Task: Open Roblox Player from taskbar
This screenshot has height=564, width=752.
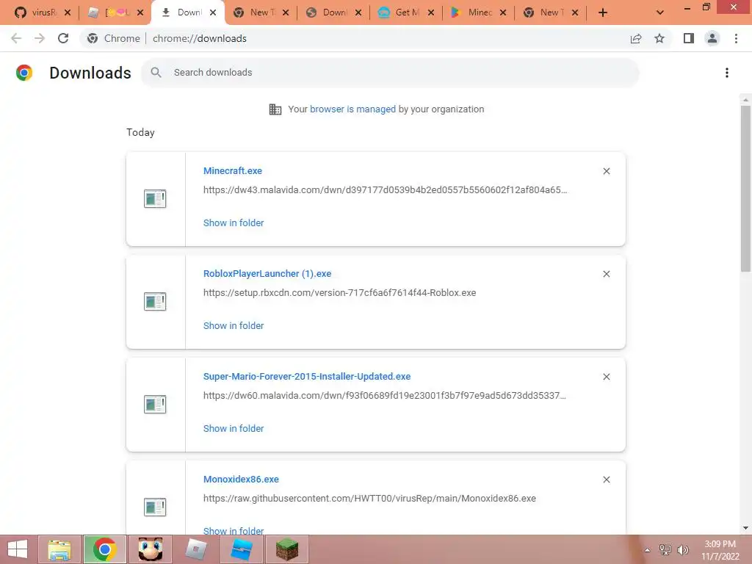Action: pyautogui.click(x=195, y=549)
